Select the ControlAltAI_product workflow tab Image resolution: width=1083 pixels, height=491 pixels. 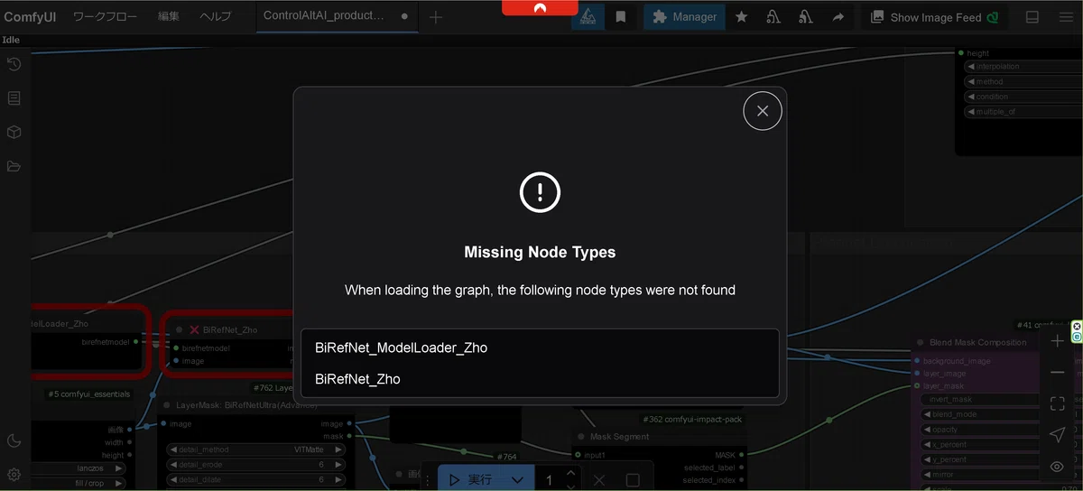click(337, 16)
